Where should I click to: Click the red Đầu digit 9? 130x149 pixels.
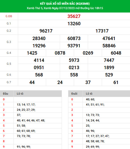[x=4, y=147]
